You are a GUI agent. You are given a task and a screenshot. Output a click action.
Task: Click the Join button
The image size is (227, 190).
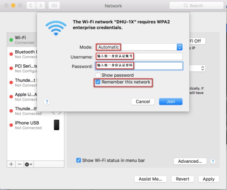pyautogui.click(x=171, y=101)
